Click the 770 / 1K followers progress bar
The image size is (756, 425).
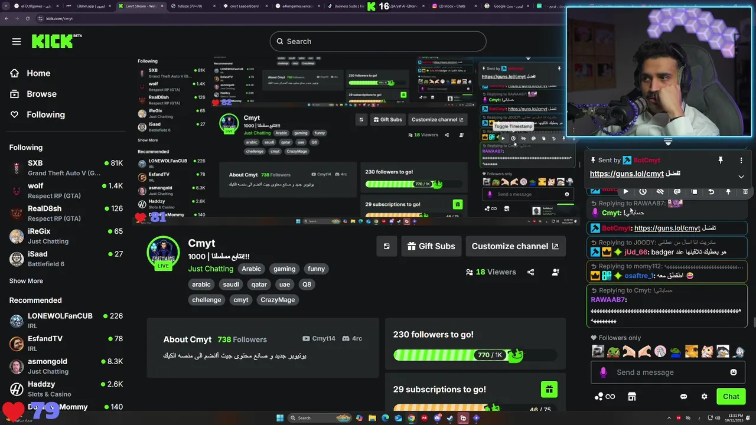click(x=475, y=355)
